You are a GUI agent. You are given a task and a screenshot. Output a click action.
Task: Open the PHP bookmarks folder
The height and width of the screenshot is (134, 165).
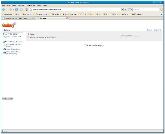80,14
